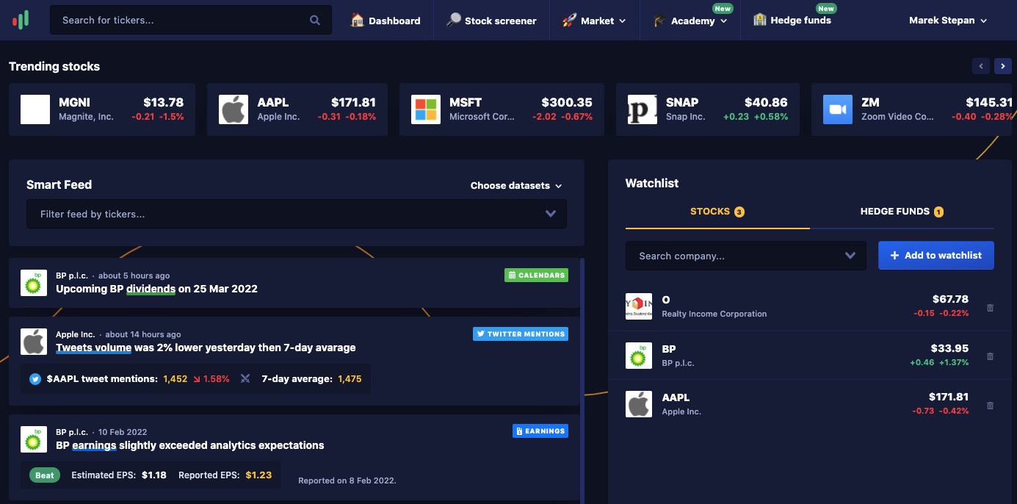Click Apple logo on tweets volume feed item
This screenshot has width=1017, height=504.
click(x=34, y=342)
